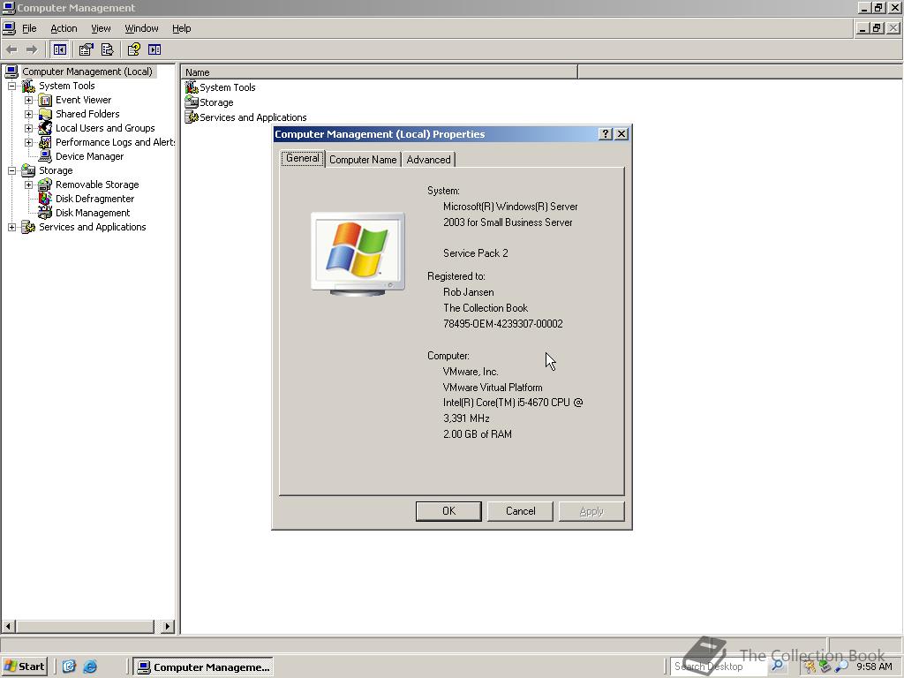
Task: Expand the Shared Folders node
Action: 28,114
